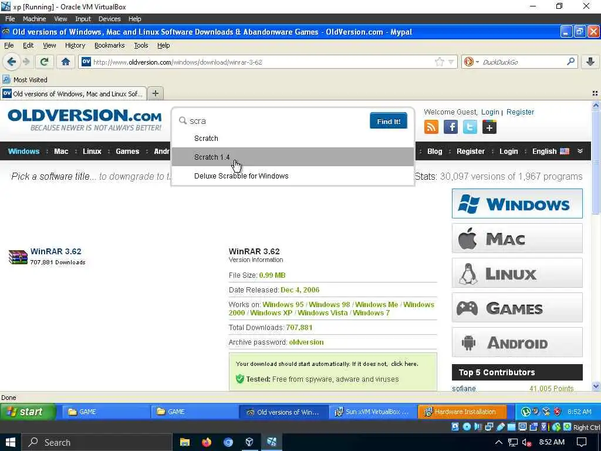
Task: Open the Linux category banner button
Action: tap(517, 272)
